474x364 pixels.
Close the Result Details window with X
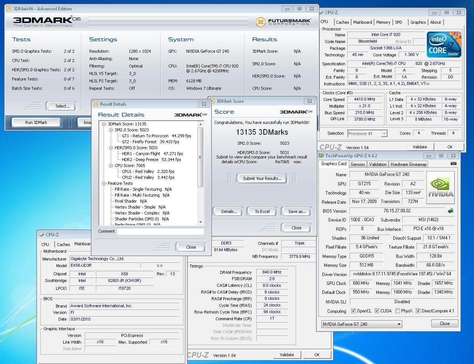[x=204, y=104]
